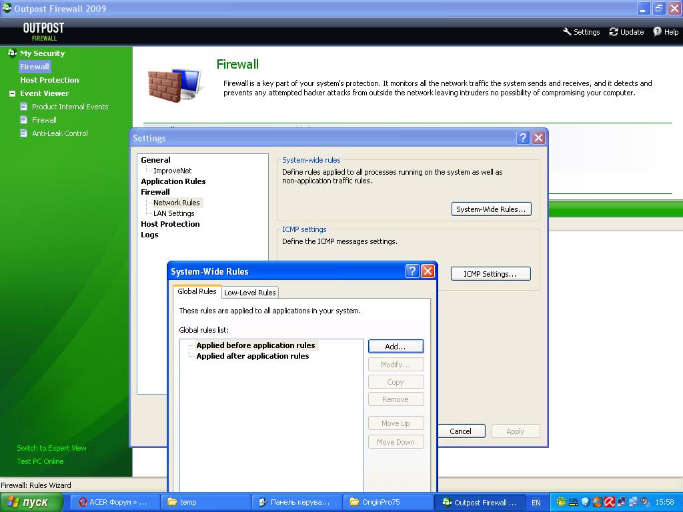Select Host Protection in Settings dialog tree
The width and height of the screenshot is (683, 512).
point(170,224)
